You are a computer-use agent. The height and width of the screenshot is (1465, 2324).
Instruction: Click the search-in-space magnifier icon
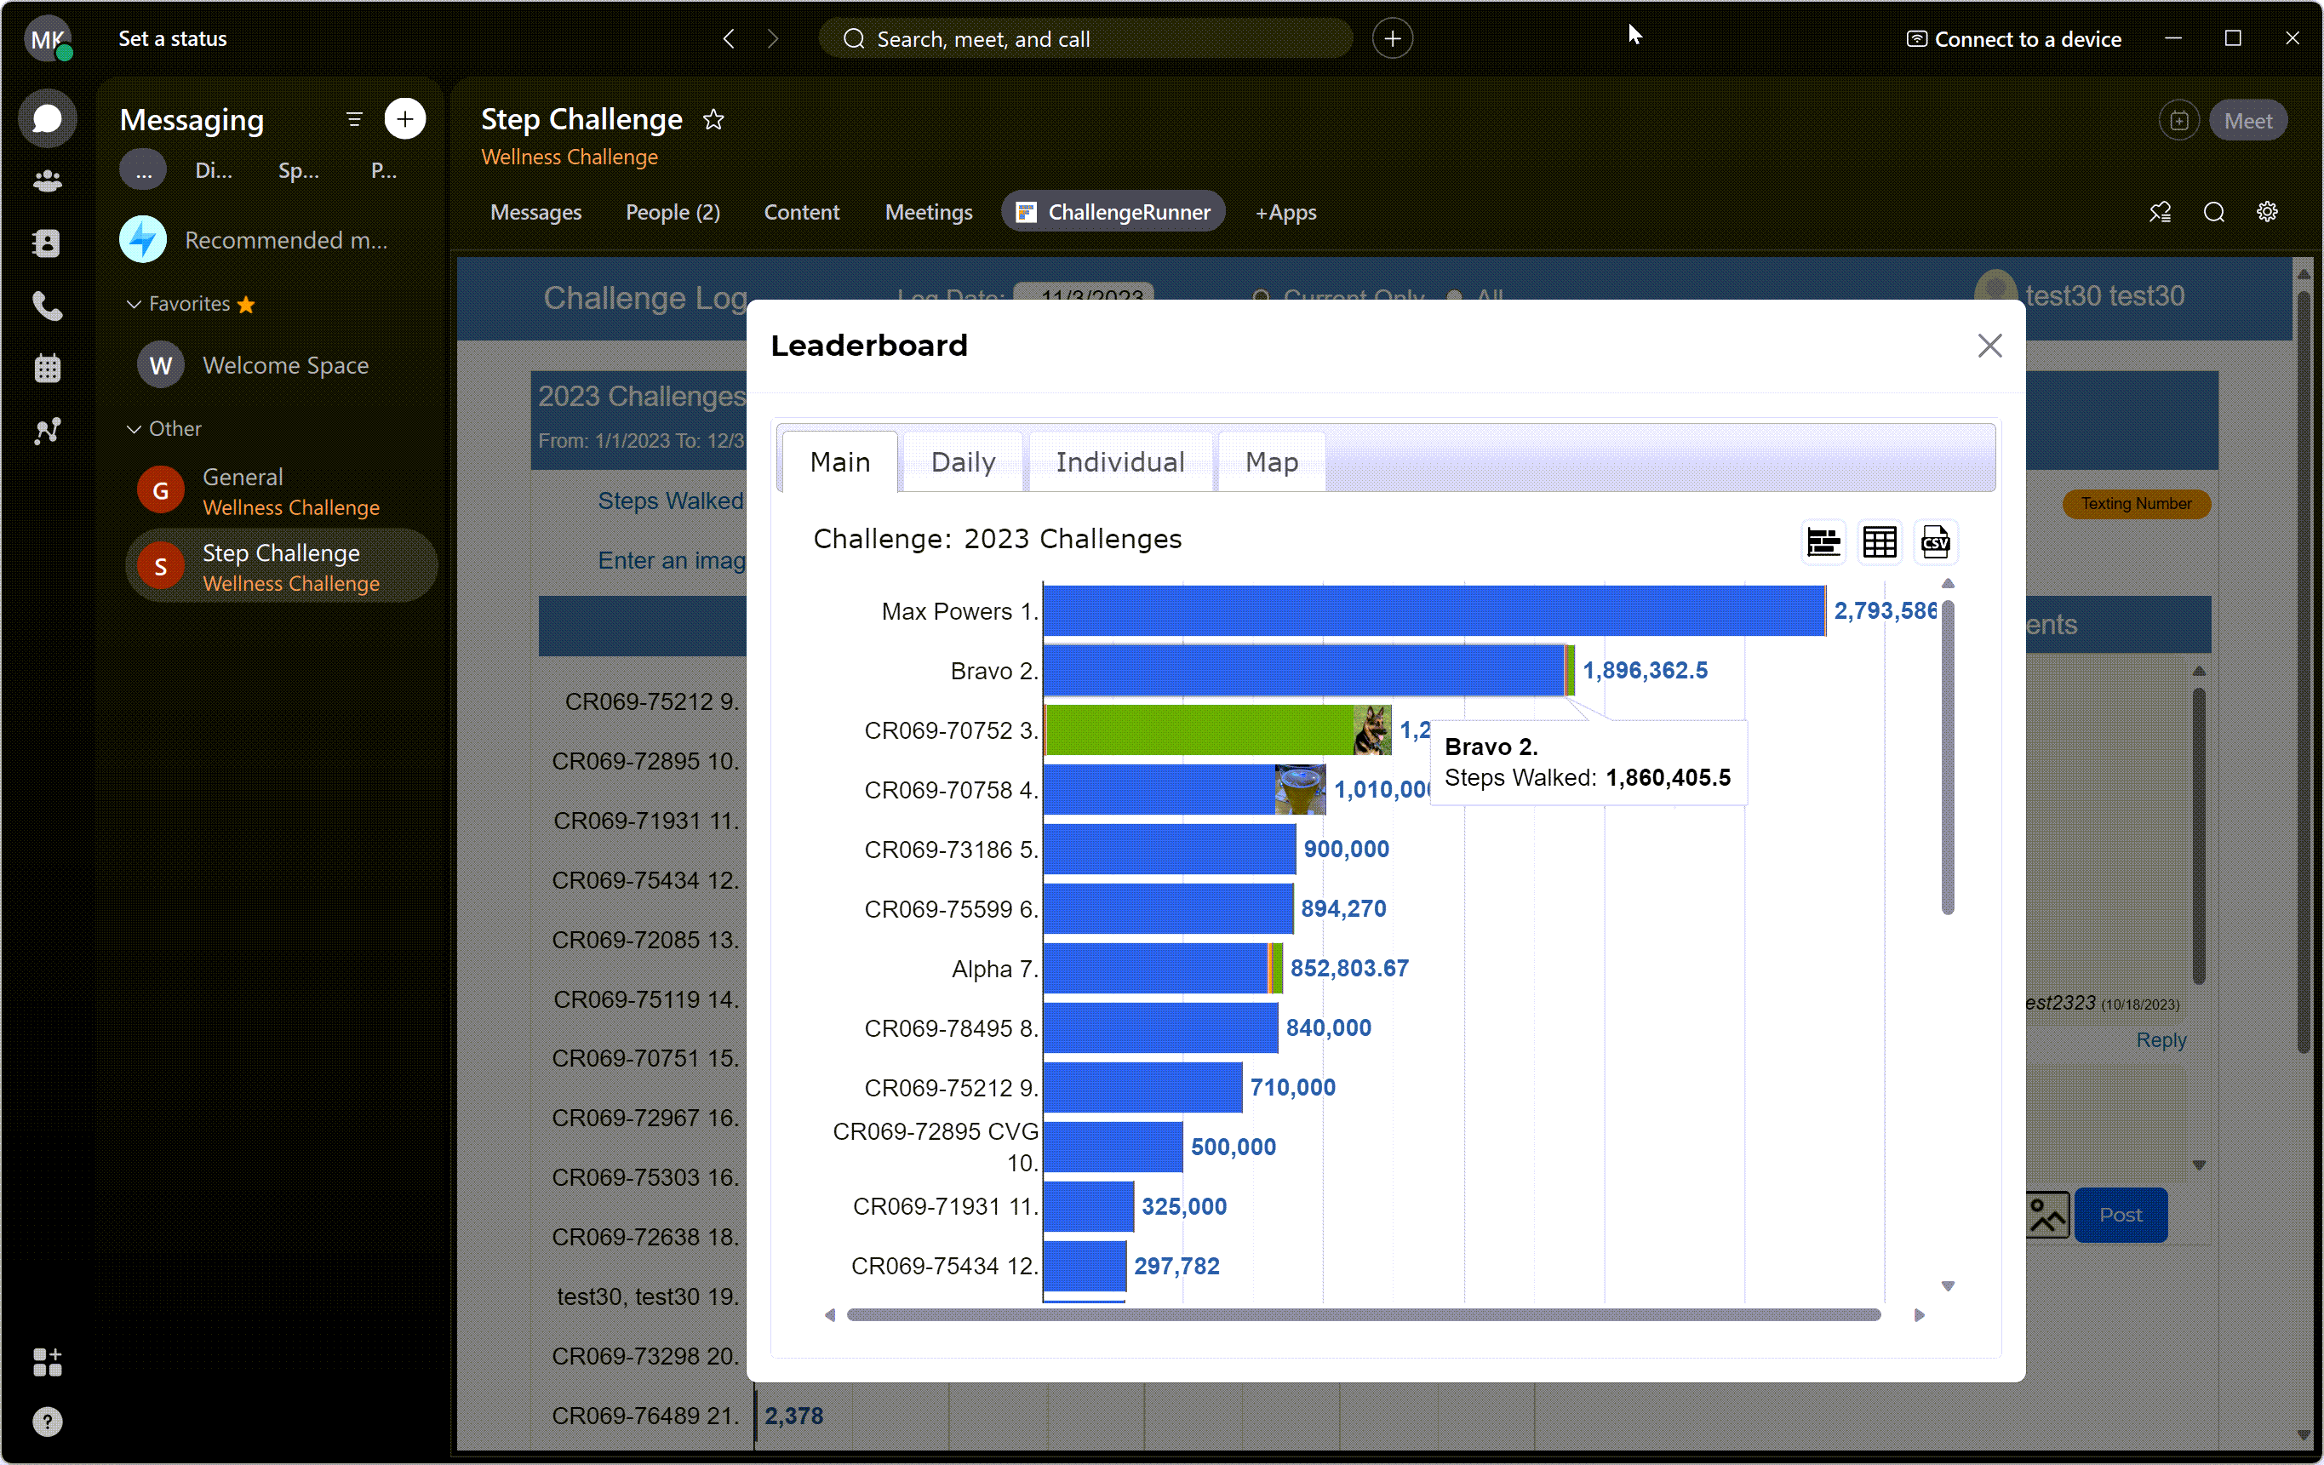[2214, 212]
